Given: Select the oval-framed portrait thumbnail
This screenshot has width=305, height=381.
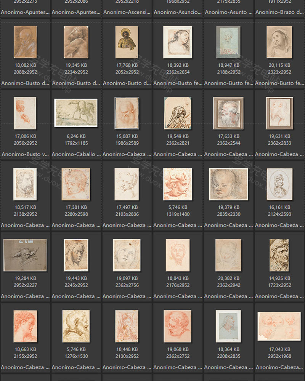Looking at the screenshot, I should [279, 184].
